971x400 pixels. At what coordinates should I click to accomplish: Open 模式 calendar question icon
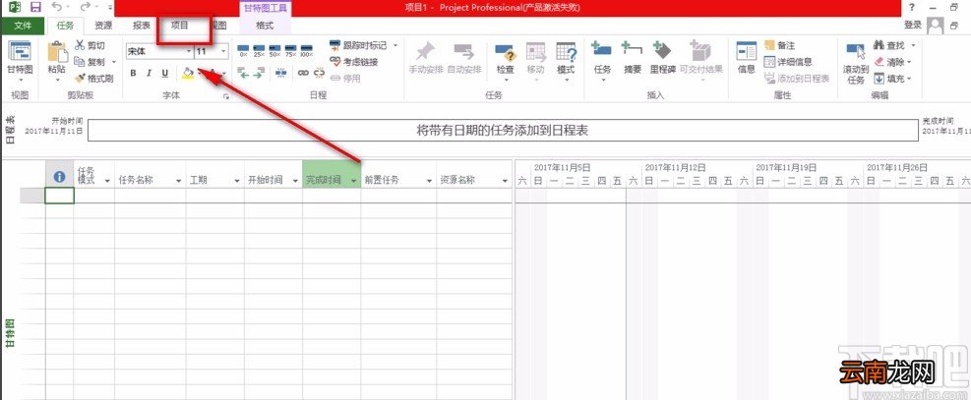pos(566,52)
